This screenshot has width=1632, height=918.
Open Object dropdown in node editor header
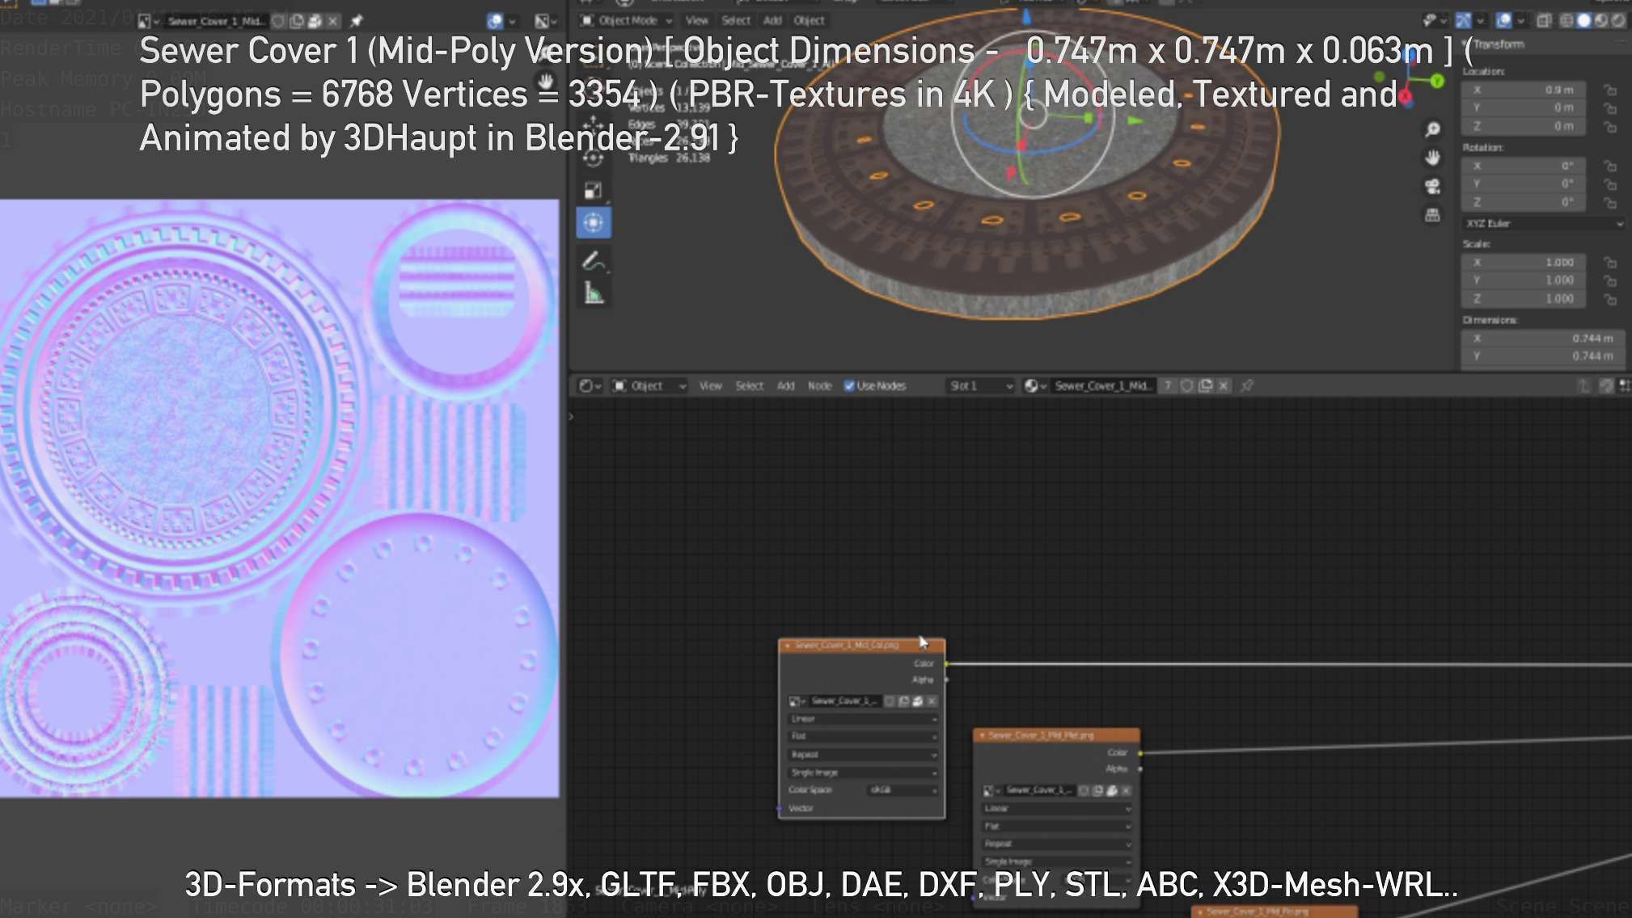(x=649, y=386)
